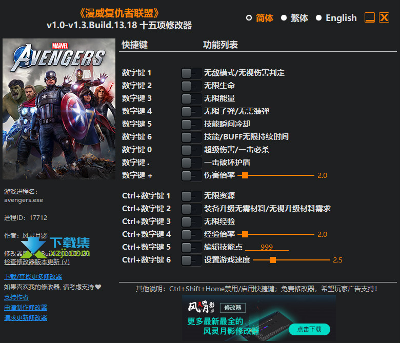
Task: Click the 数字键 1 hotkey label
Action: pyautogui.click(x=137, y=73)
